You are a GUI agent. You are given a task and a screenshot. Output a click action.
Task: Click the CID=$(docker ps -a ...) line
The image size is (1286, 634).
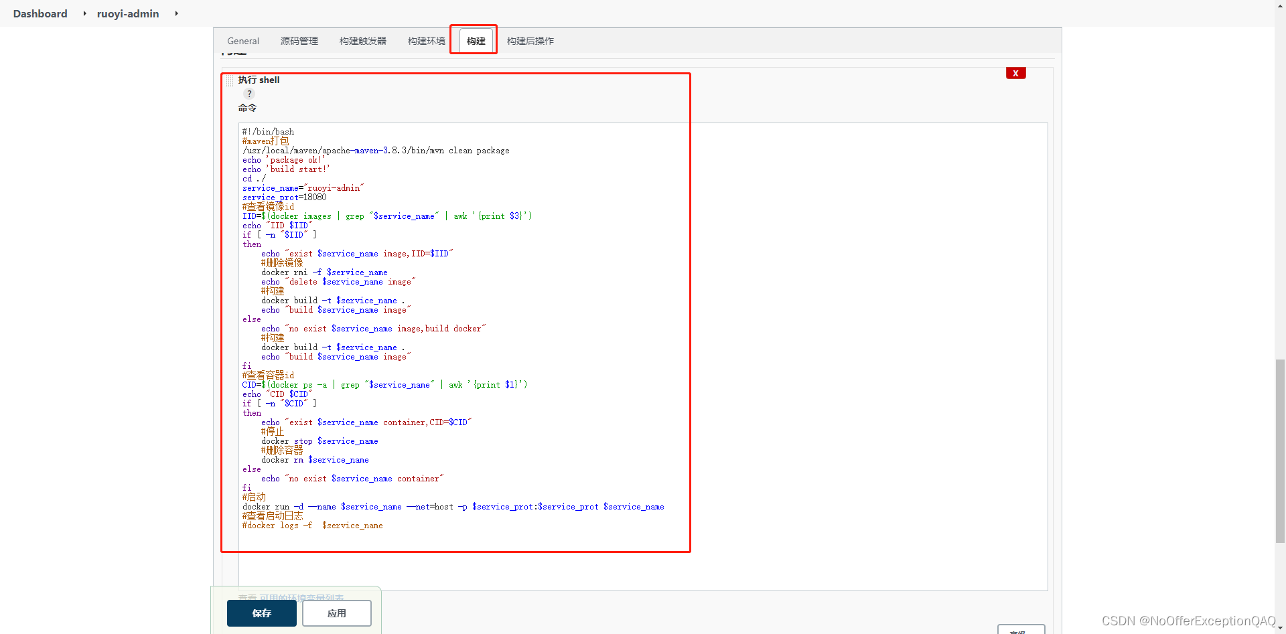point(385,385)
